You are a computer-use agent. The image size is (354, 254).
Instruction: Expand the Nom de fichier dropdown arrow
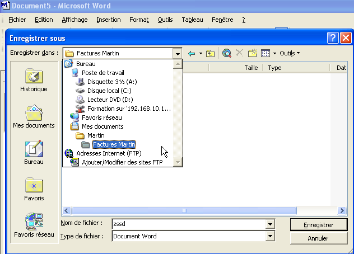tap(270, 224)
